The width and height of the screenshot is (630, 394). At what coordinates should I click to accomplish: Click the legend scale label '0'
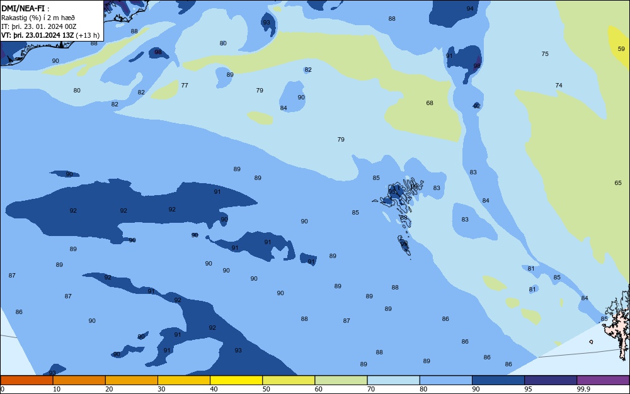(3, 389)
